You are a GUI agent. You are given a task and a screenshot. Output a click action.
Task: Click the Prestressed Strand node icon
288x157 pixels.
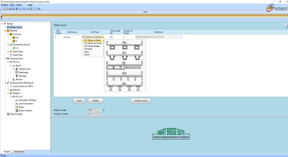(x=11, y=44)
